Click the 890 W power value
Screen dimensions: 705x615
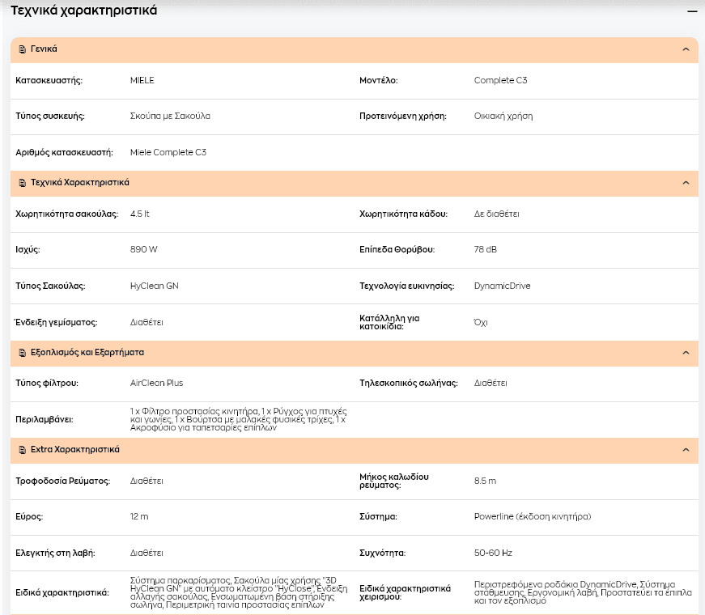click(144, 249)
